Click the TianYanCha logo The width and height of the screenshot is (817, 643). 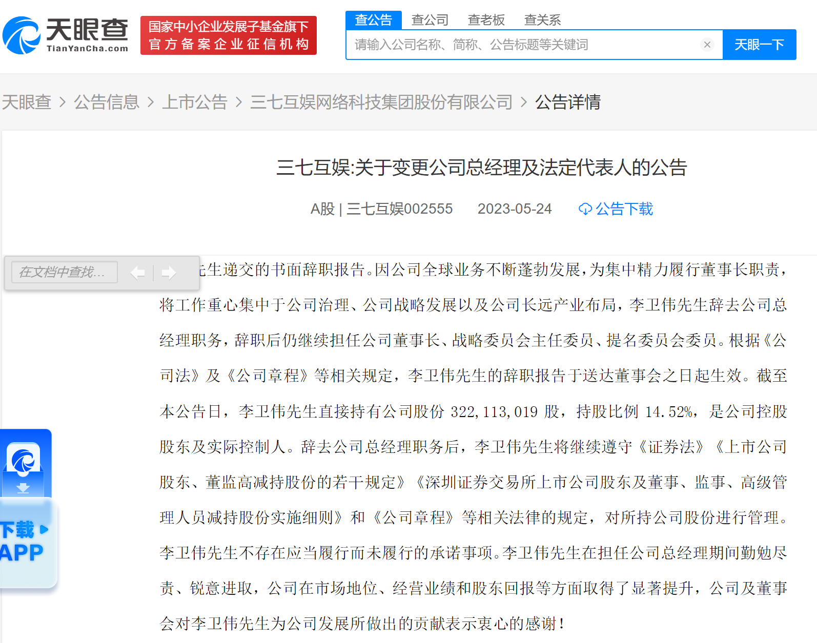(66, 35)
